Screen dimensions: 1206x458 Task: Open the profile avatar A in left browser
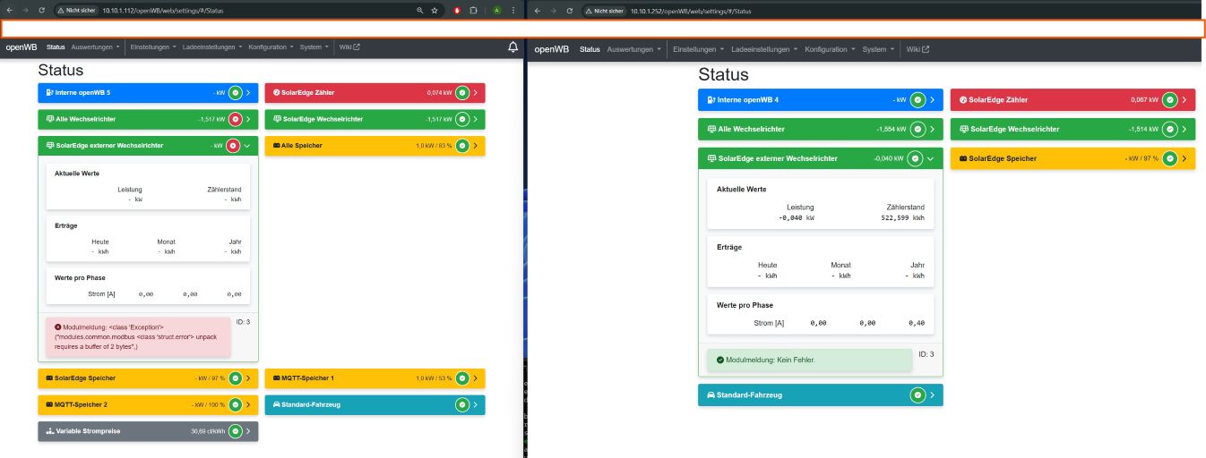[496, 10]
